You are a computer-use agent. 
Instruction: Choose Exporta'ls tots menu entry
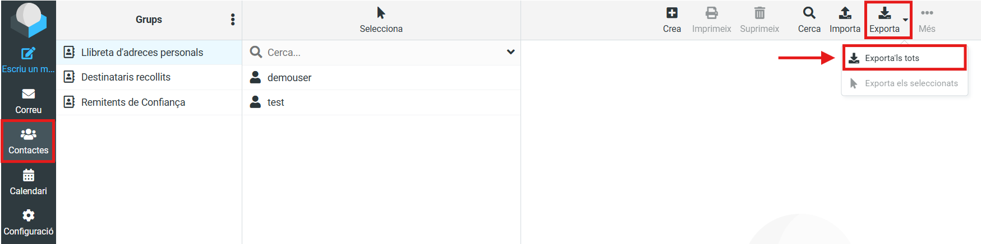coord(904,58)
